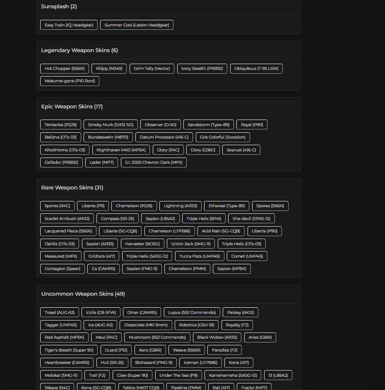The width and height of the screenshot is (385, 390).
Task: Click the Khokhloma (OTs-03) skin tag
Action: coord(65,150)
